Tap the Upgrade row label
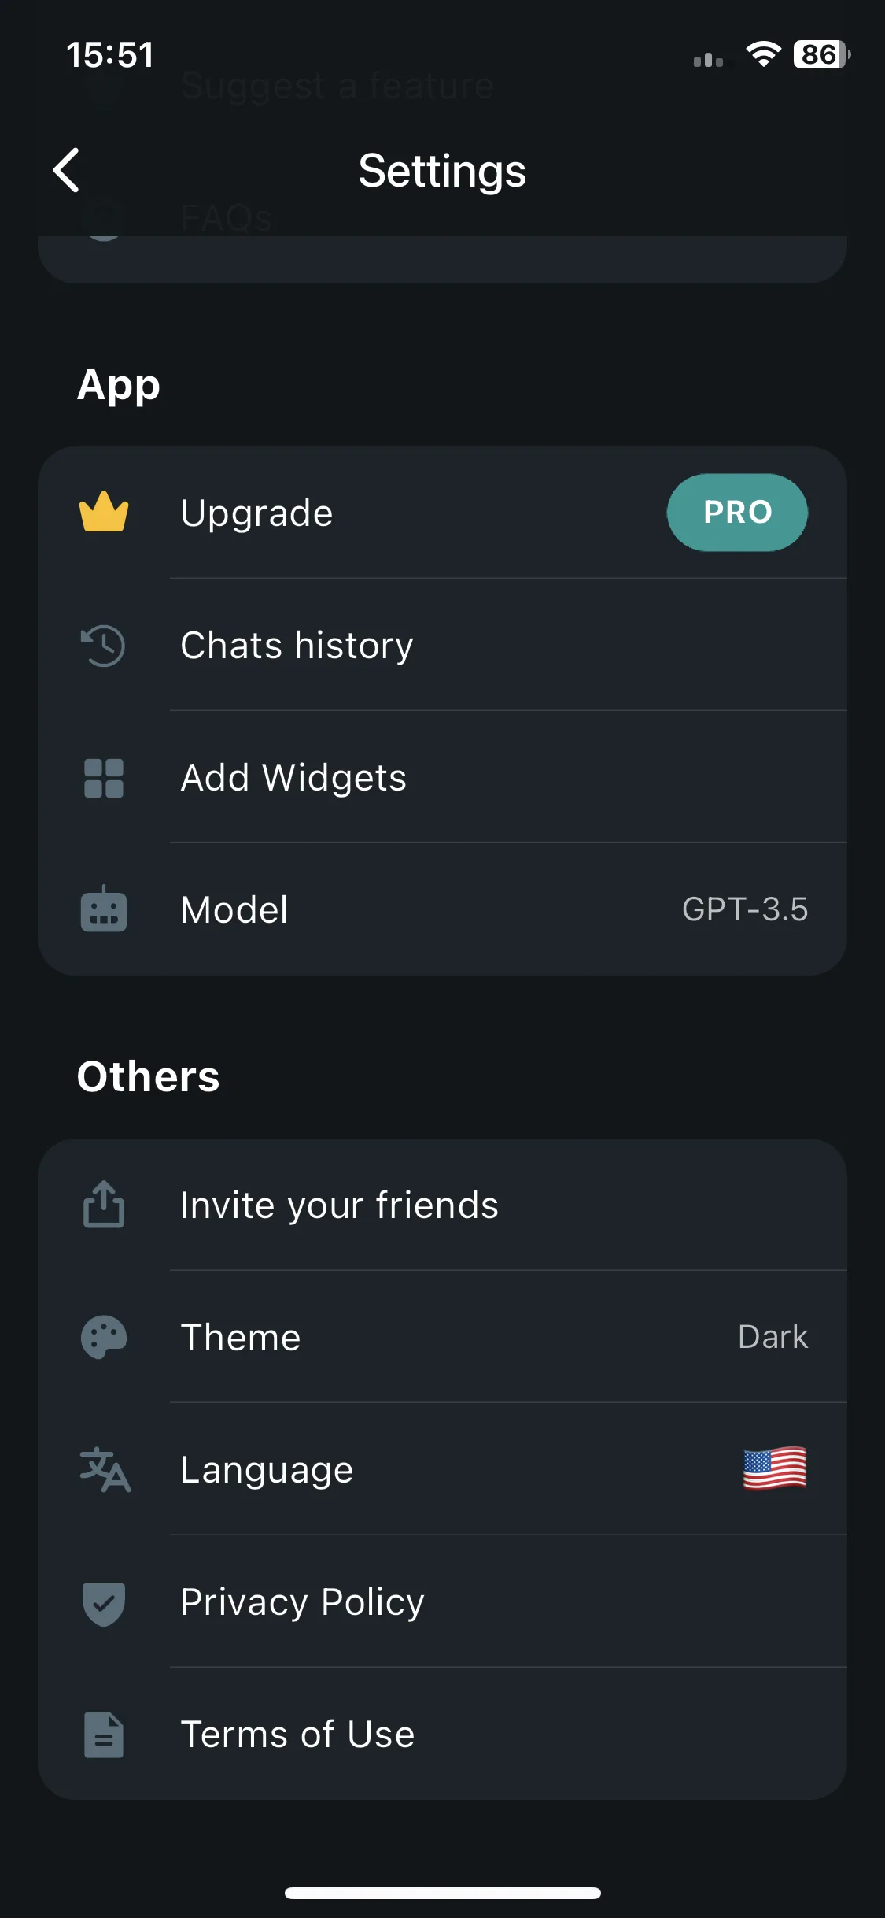 click(x=256, y=513)
